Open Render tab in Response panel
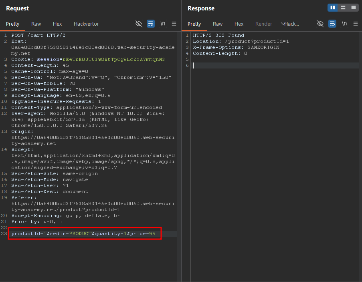The height and width of the screenshot is (282, 362). tap(264, 24)
